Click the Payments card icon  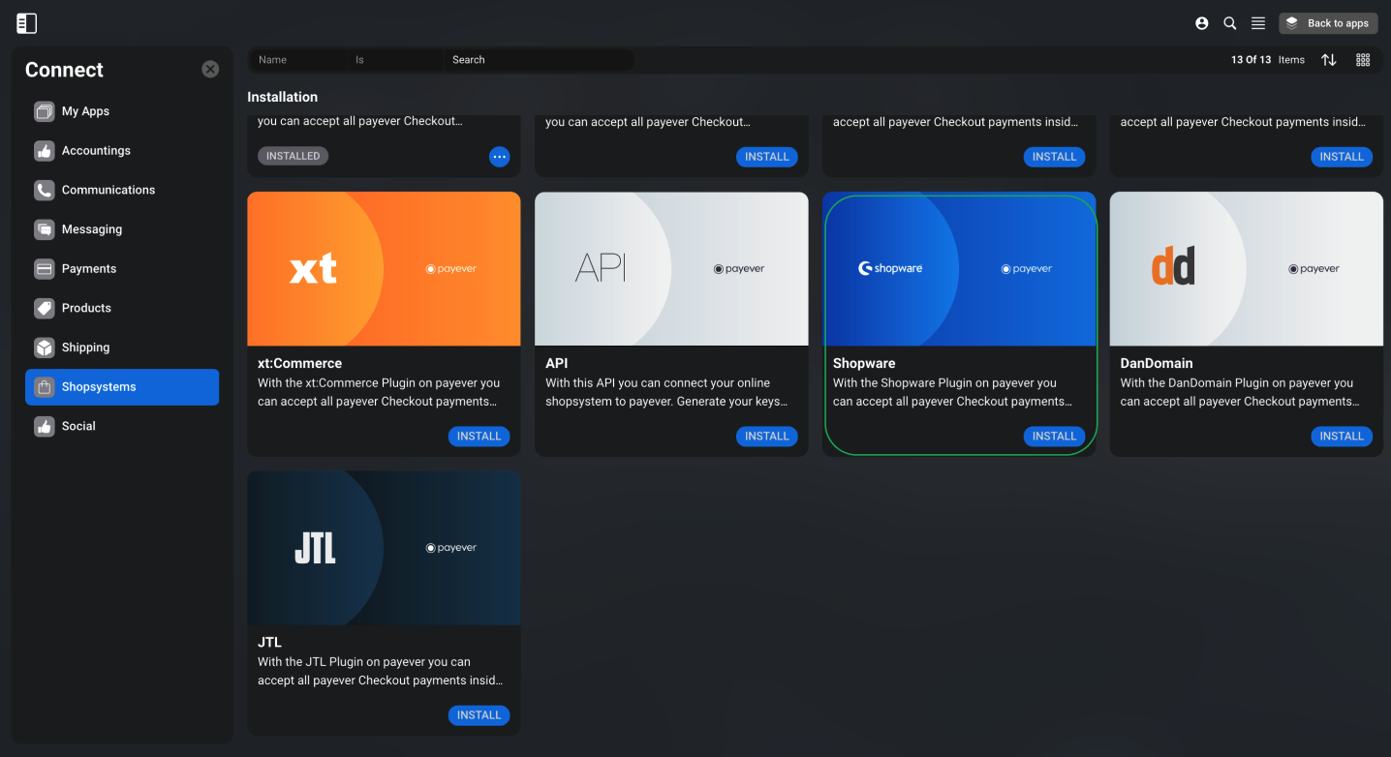44,269
